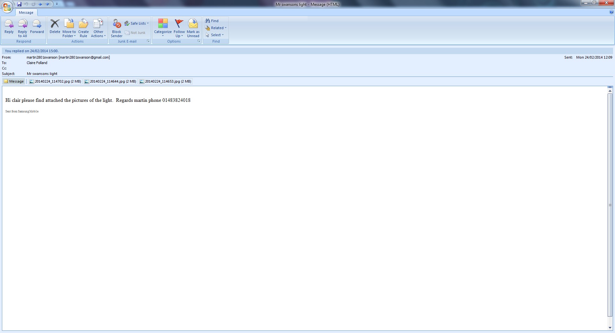
Task: Forward this email message
Action: pyautogui.click(x=37, y=27)
